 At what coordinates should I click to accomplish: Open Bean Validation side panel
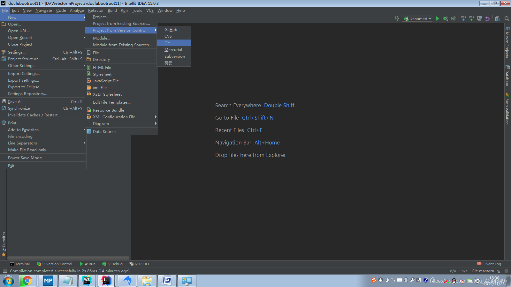(x=507, y=109)
